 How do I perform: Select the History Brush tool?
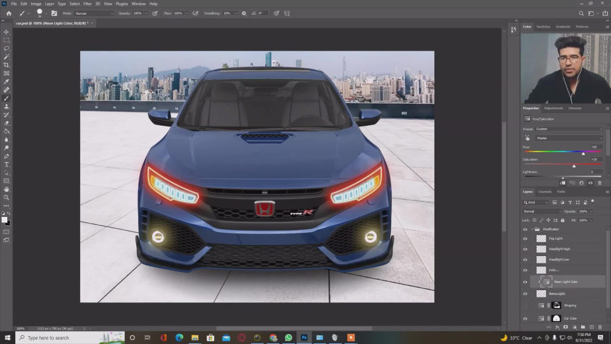pos(6,114)
